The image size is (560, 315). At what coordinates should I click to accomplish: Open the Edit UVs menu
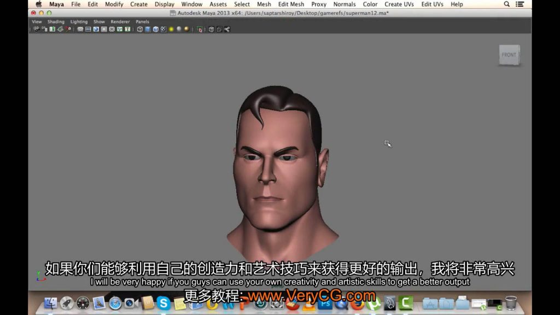coord(432,4)
